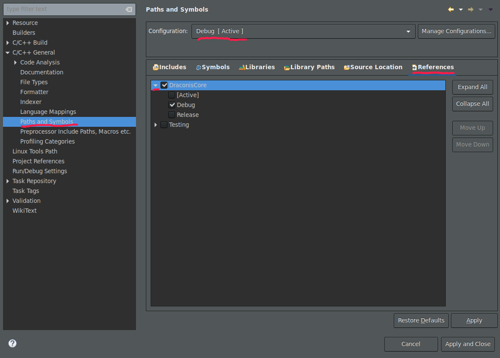
Task: Expand the C/C++ Build tree item
Action: (8, 43)
